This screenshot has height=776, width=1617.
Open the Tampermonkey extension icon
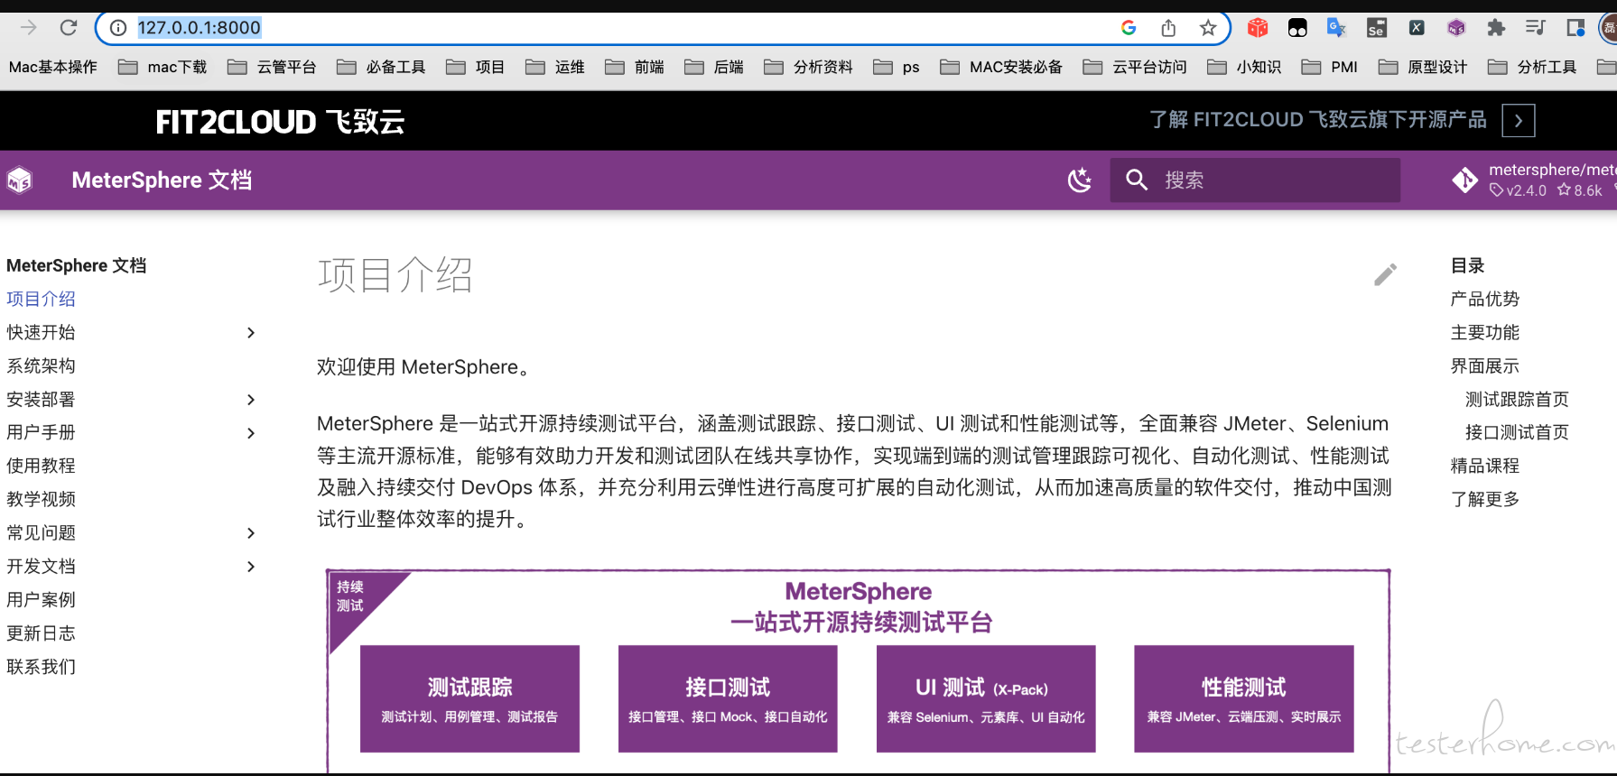tap(1297, 28)
